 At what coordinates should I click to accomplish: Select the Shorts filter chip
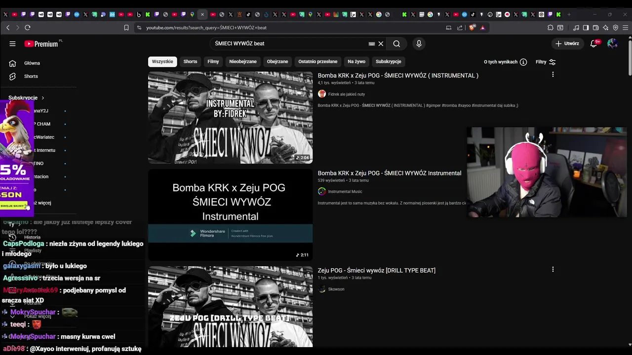click(x=190, y=62)
